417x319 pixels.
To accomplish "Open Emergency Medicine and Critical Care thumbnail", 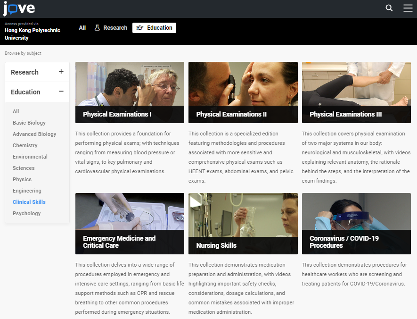I will [130, 224].
